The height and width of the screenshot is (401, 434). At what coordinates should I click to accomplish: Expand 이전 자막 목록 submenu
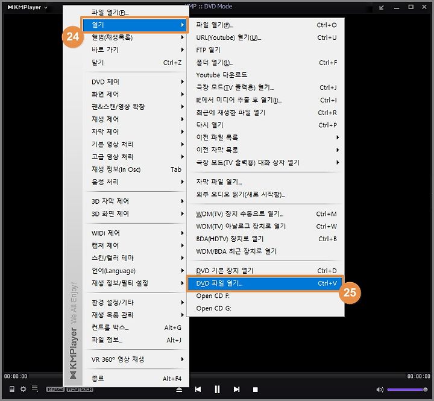coord(266,150)
